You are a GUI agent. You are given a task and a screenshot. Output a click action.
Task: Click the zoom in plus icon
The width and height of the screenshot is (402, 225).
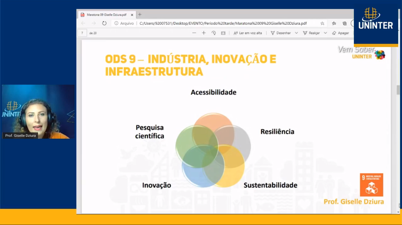(204, 33)
